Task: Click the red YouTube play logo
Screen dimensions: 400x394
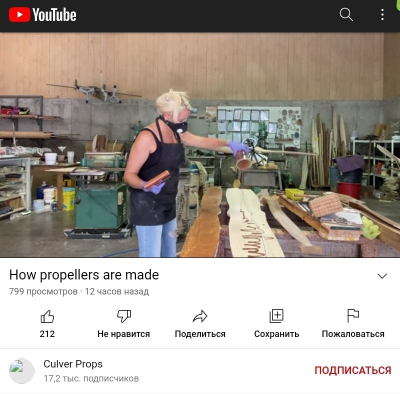Action: tap(19, 14)
